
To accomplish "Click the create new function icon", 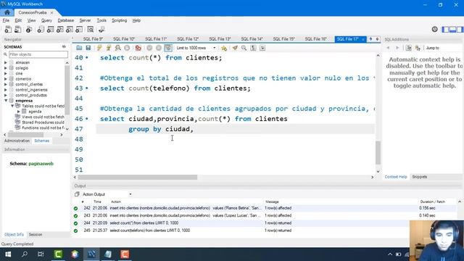I will [x=79, y=29].
